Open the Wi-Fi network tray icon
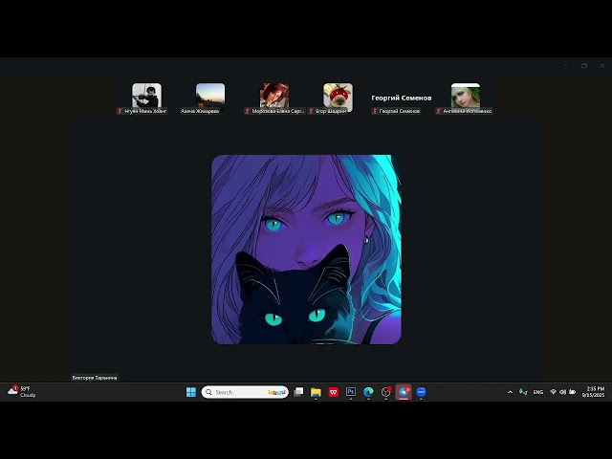The height and width of the screenshot is (459, 612). pos(553,392)
